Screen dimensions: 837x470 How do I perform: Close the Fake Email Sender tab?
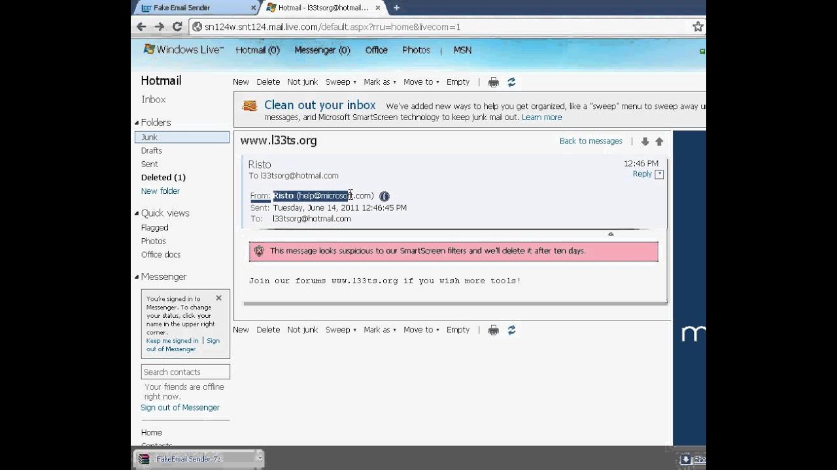coord(254,8)
